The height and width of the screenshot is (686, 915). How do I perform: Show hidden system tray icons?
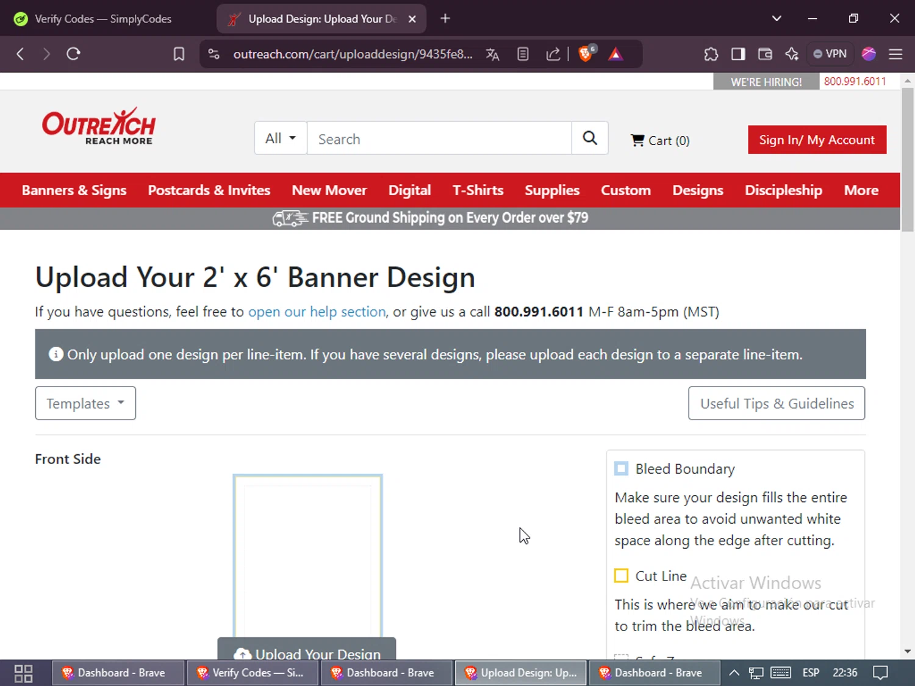point(734,673)
